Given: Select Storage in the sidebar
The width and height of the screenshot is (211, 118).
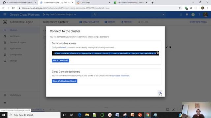Looking at the screenshot, I should tap(20, 61).
